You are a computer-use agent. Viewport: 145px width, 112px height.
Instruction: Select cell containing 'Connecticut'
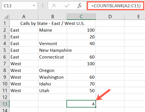point(53,57)
